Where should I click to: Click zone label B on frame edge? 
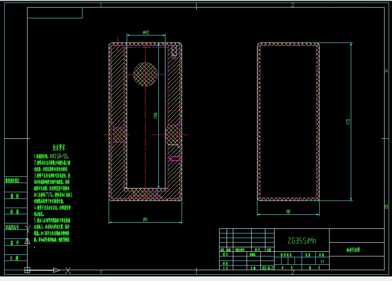pos(386,207)
